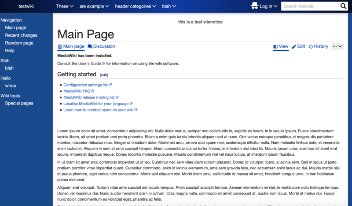Click external link icon beside User's Guide
The image size is (352, 206).
point(103,63)
